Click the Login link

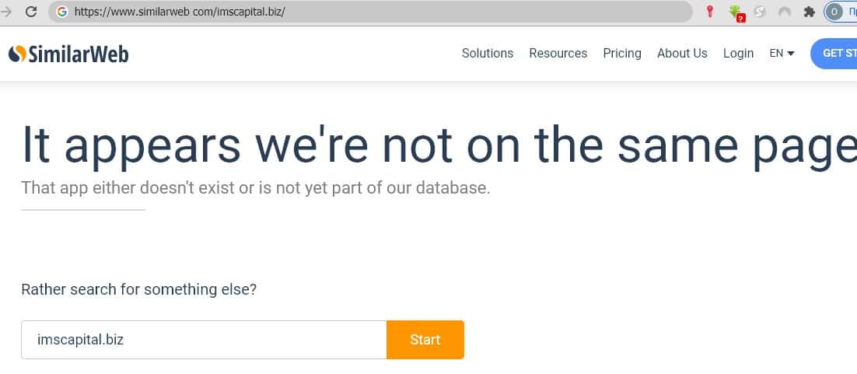pos(738,53)
